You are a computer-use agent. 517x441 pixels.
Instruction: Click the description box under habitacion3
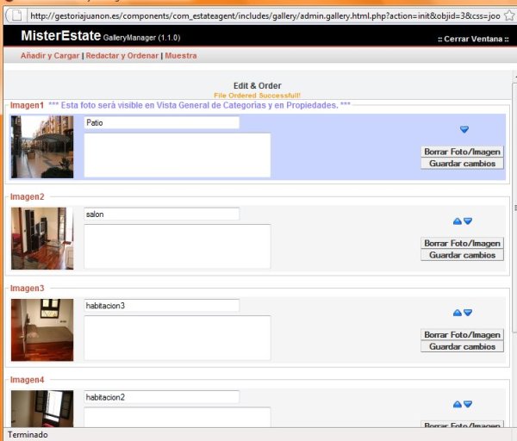(x=178, y=338)
